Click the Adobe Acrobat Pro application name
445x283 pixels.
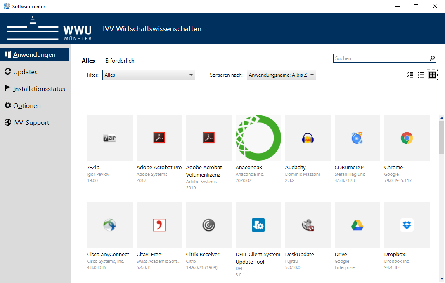click(x=159, y=167)
